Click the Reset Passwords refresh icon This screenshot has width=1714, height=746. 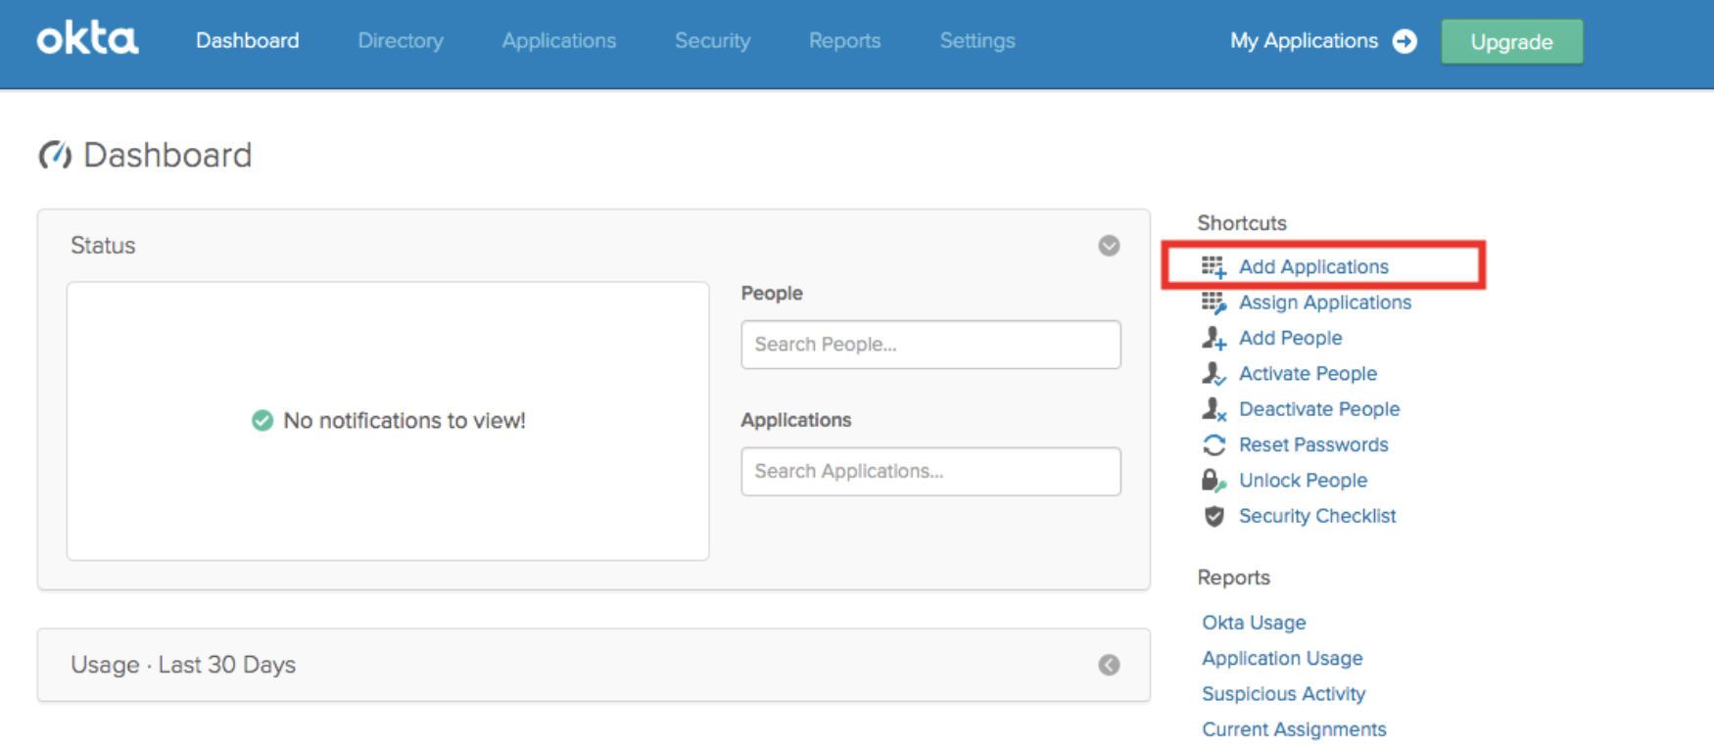click(1214, 444)
